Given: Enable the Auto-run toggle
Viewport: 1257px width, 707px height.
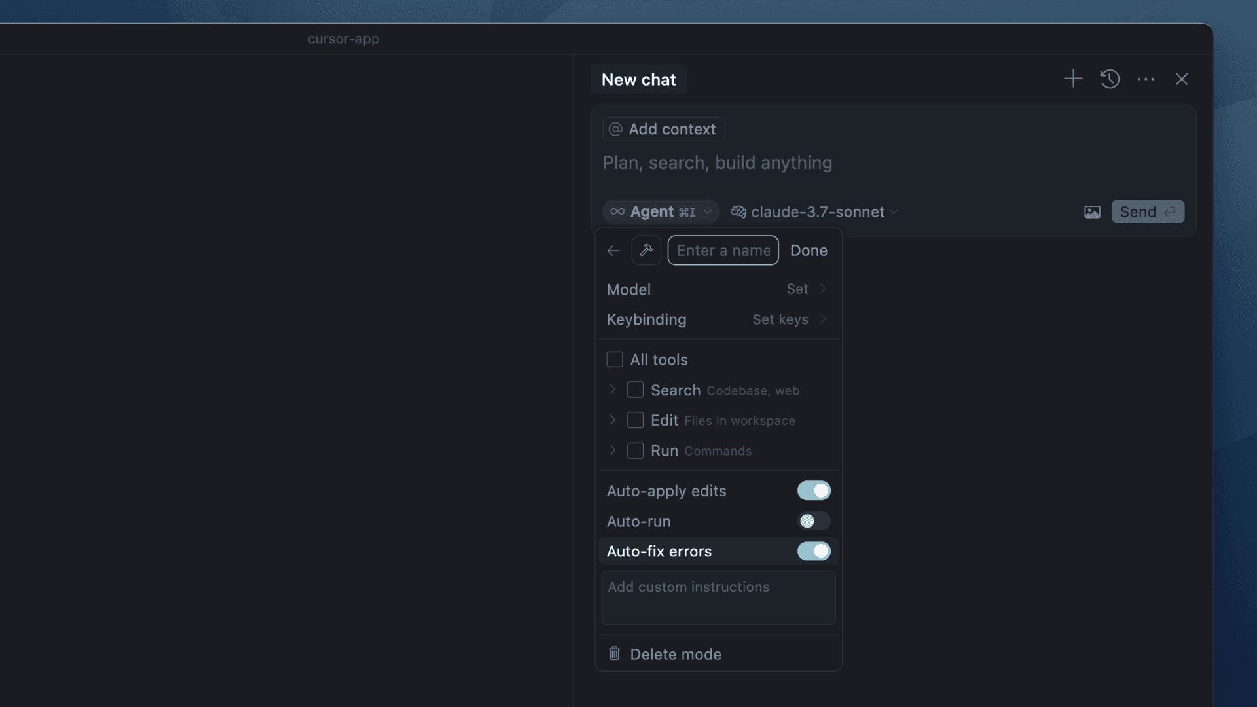Looking at the screenshot, I should coord(814,521).
